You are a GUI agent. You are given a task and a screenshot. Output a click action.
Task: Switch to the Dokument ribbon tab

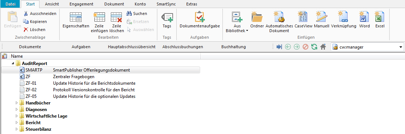tap(114, 4)
